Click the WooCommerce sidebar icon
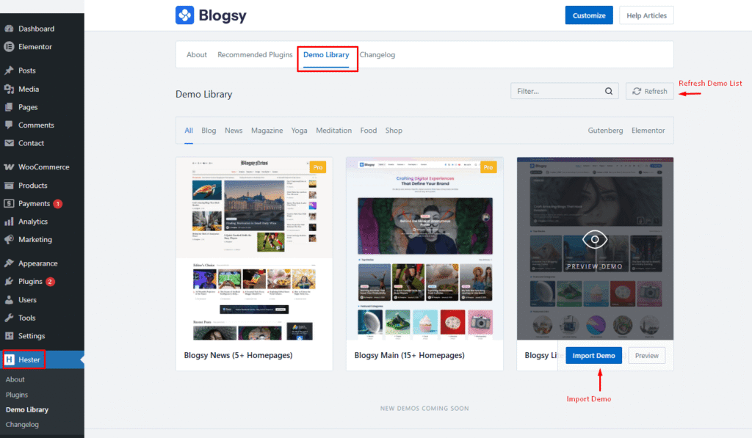The height and width of the screenshot is (438, 752). tap(9, 167)
